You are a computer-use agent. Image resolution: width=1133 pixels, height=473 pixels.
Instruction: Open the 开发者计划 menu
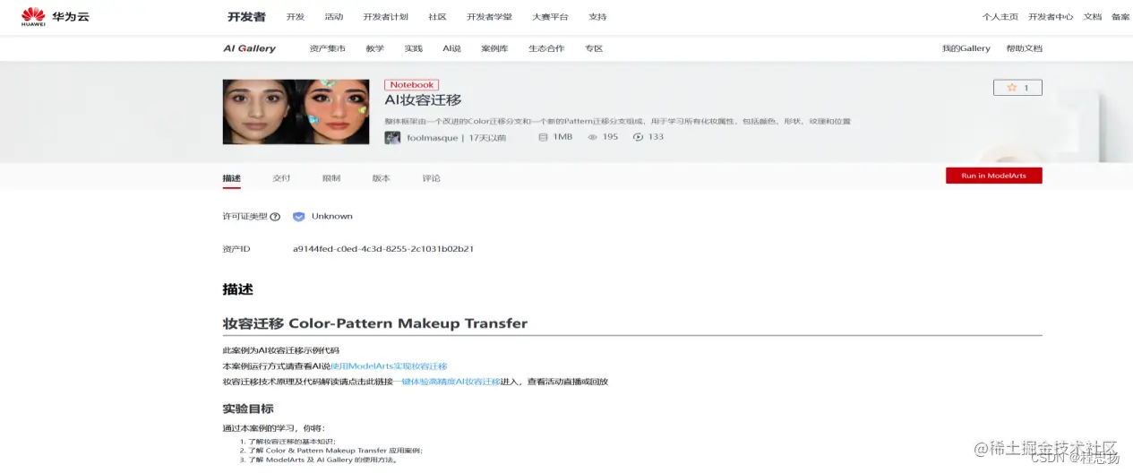click(386, 17)
